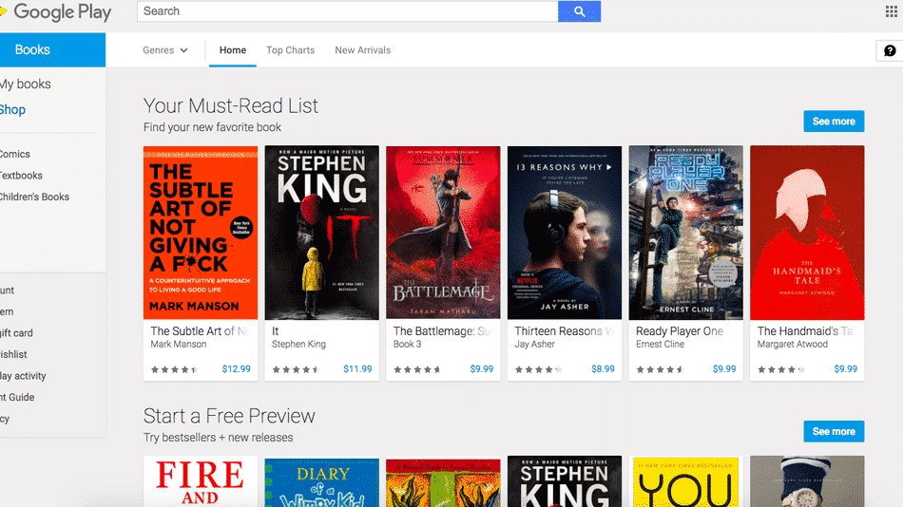
Task: Click the Ready Player One title text
Action: pos(680,331)
